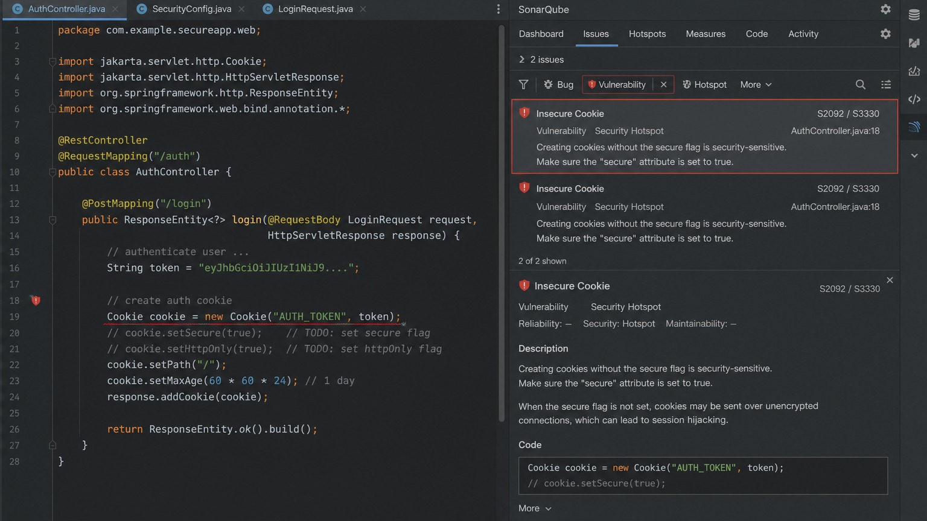927x521 pixels.
Task: Select the first highlighted Insecure Cookie issue
Action: coord(704,136)
